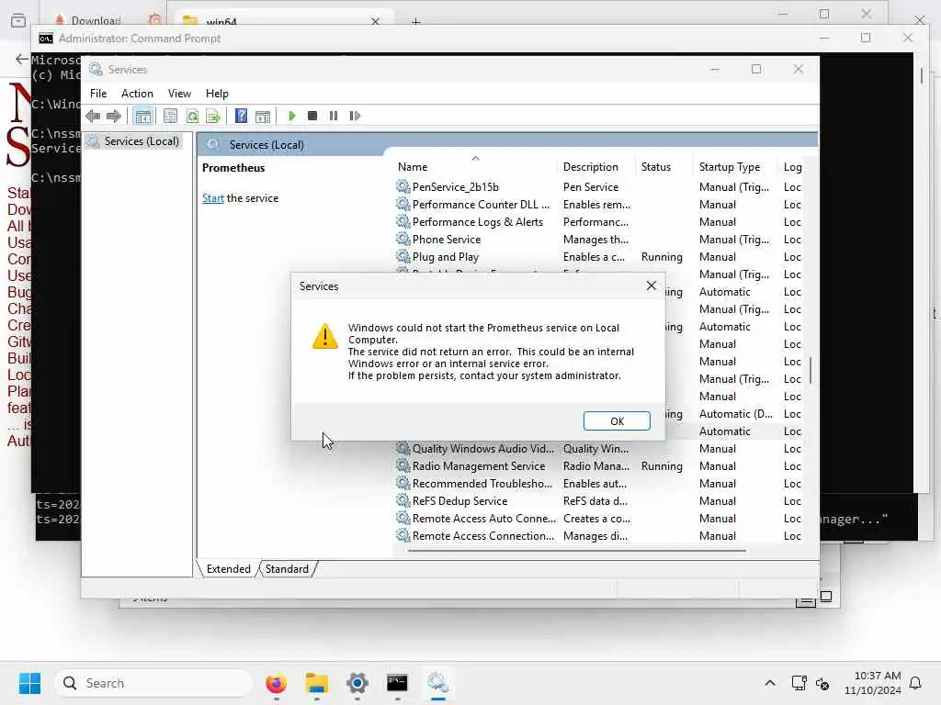Close the win64 browser tab
The image size is (941, 705).
tap(376, 22)
